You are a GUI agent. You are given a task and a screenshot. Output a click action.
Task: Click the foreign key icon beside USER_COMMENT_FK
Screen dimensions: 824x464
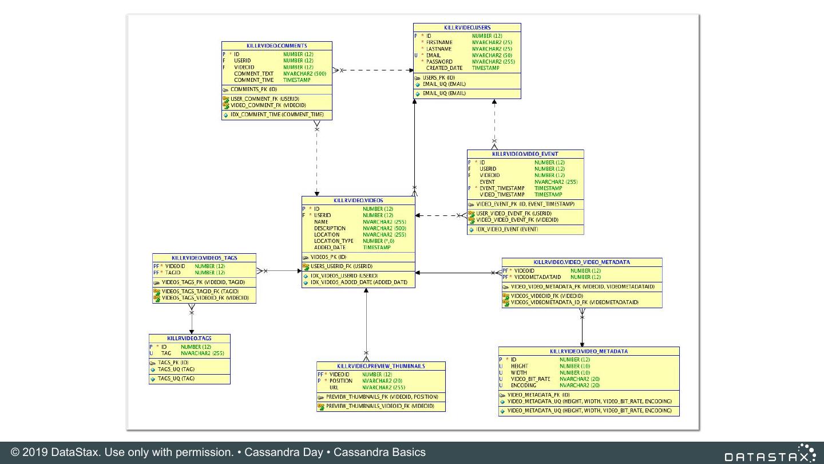click(225, 99)
